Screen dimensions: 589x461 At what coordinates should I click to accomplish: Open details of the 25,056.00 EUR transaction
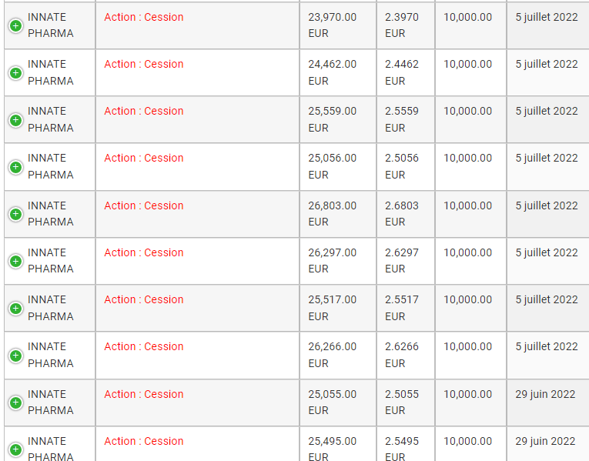tap(15, 167)
